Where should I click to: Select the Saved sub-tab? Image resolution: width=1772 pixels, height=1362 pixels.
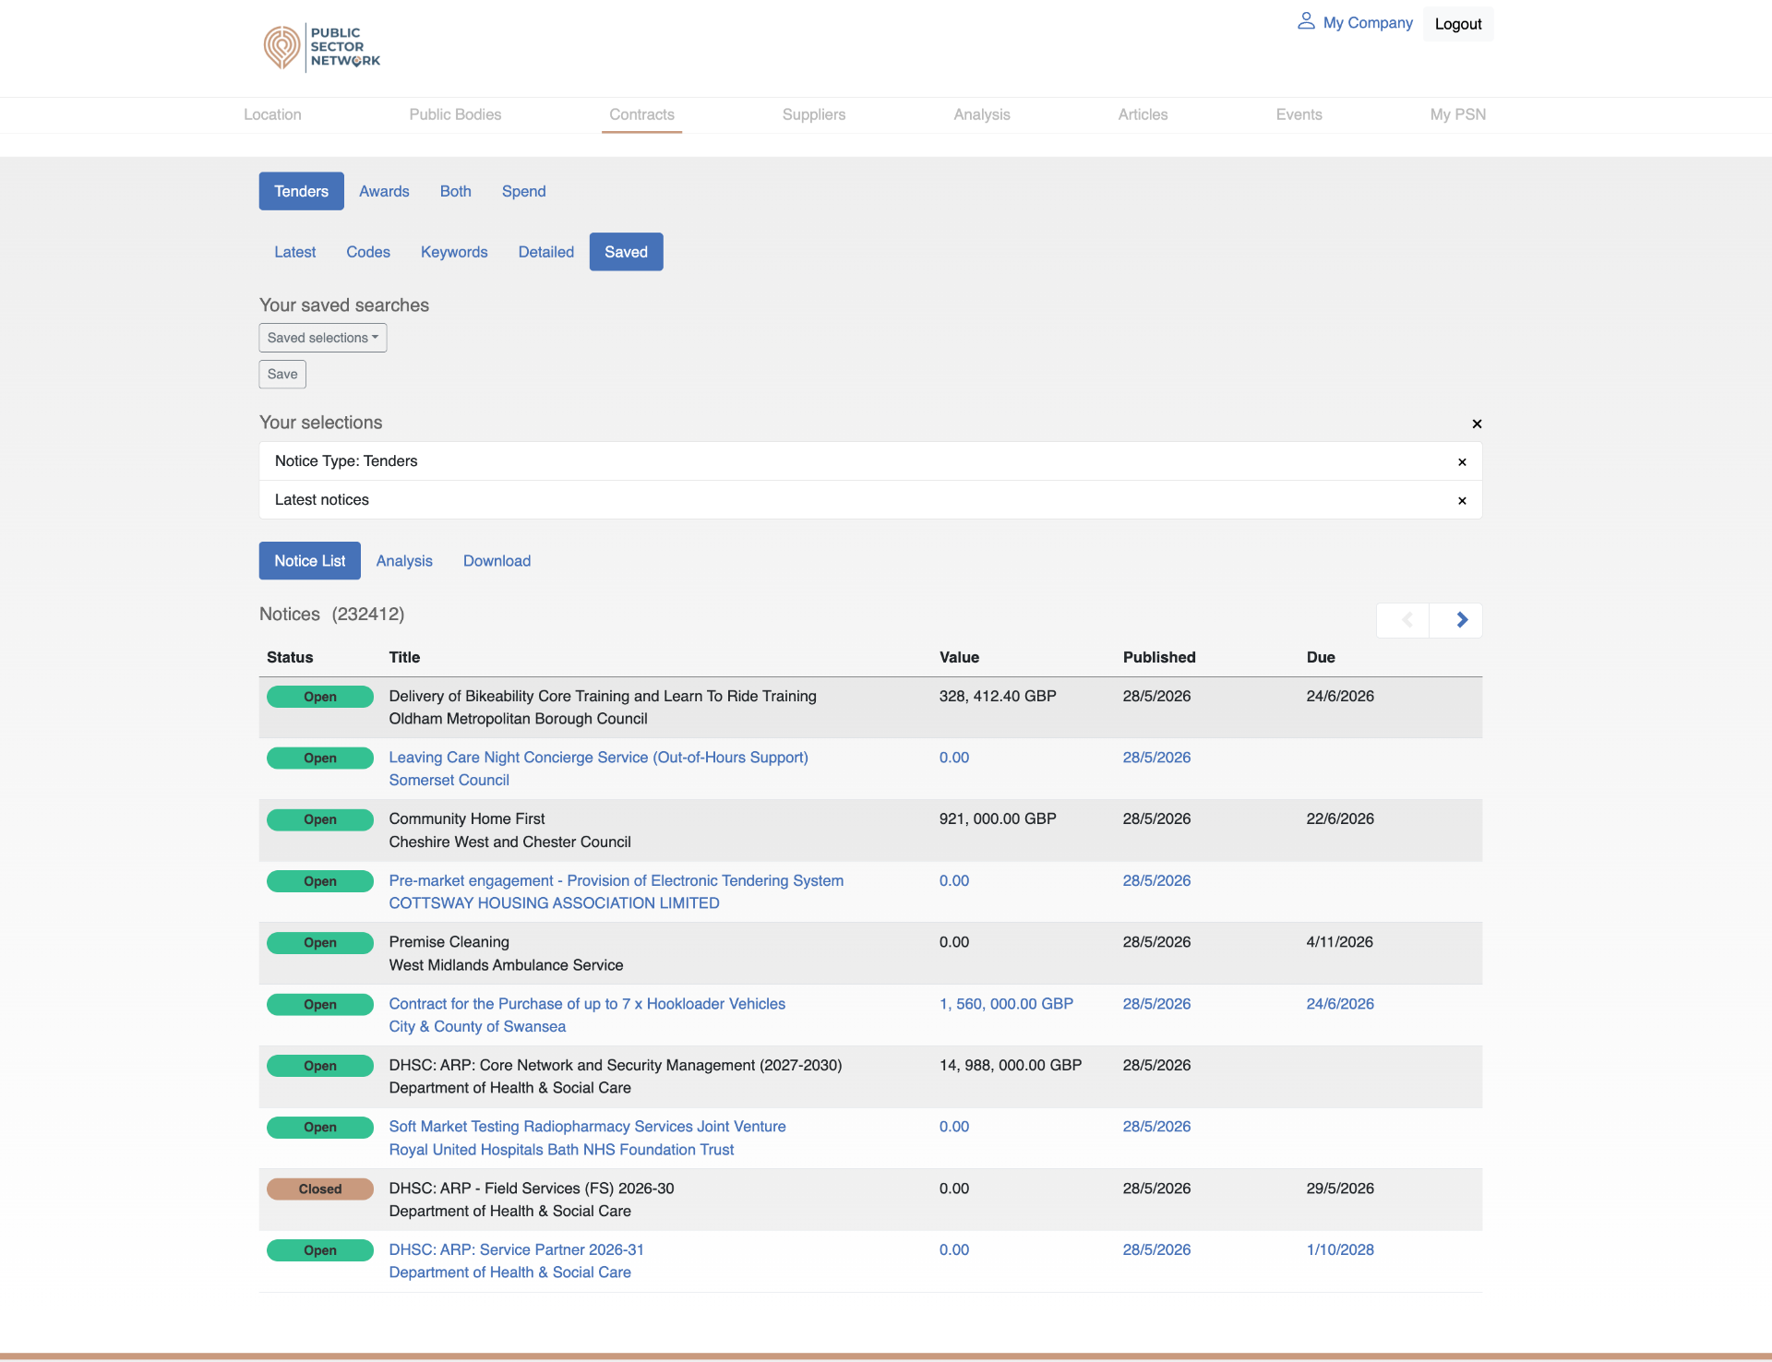tap(627, 252)
